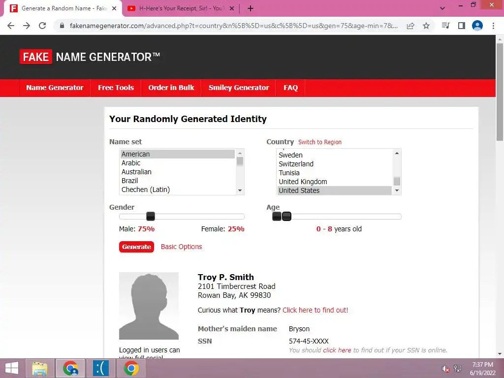
Task: Open tab search chevron
Action: click(x=442, y=8)
